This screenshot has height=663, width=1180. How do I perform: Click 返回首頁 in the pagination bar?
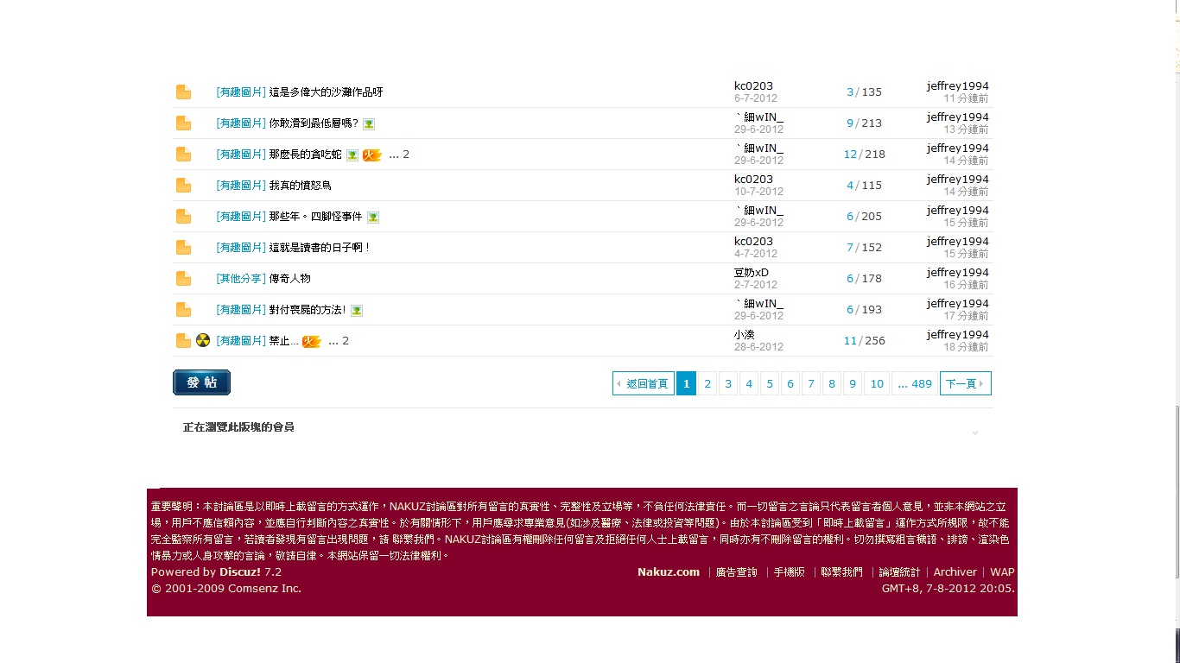tap(644, 384)
